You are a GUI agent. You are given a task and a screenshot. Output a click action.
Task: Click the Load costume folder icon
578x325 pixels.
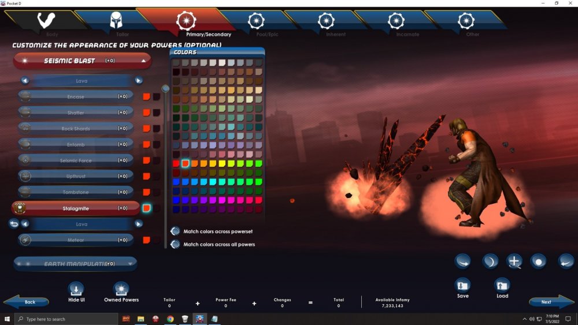(x=502, y=285)
